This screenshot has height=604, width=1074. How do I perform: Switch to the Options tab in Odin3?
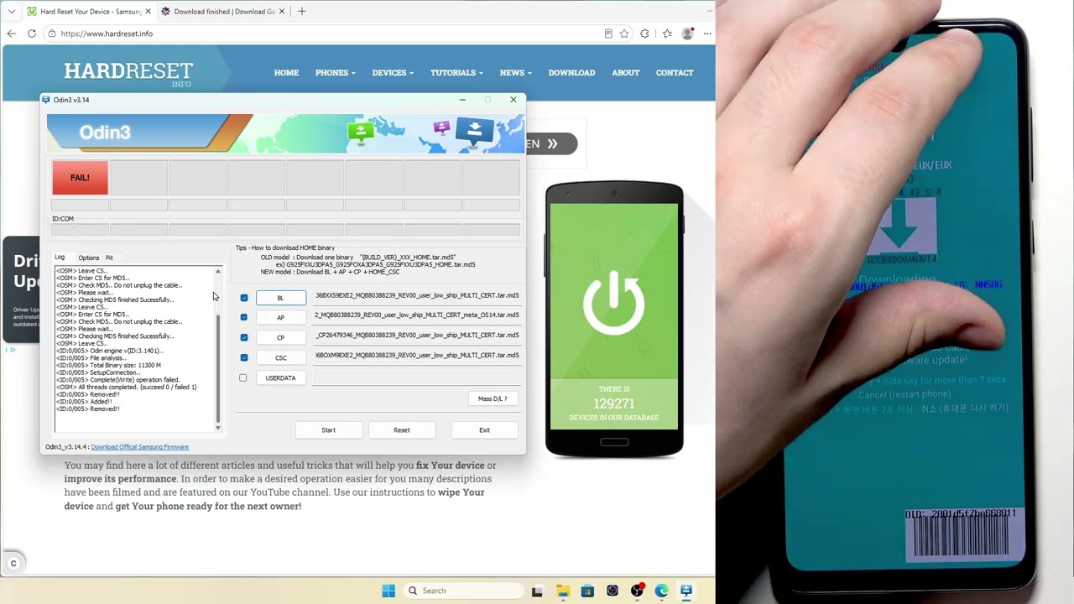click(x=88, y=258)
